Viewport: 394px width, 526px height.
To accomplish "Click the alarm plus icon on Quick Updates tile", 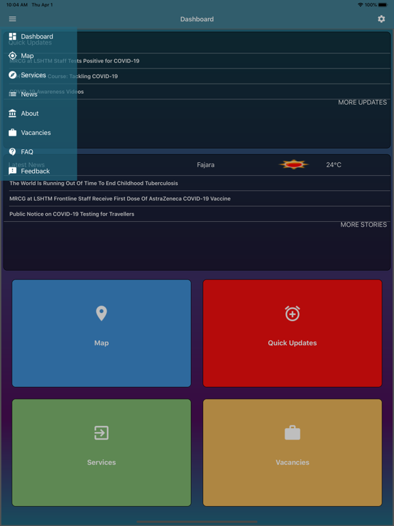I will click(293, 313).
